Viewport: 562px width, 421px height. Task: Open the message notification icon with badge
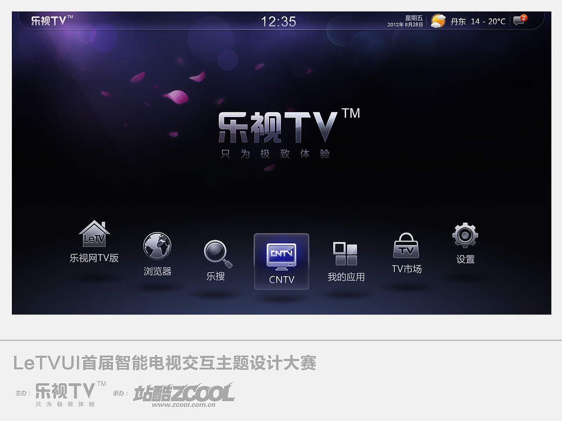click(520, 20)
